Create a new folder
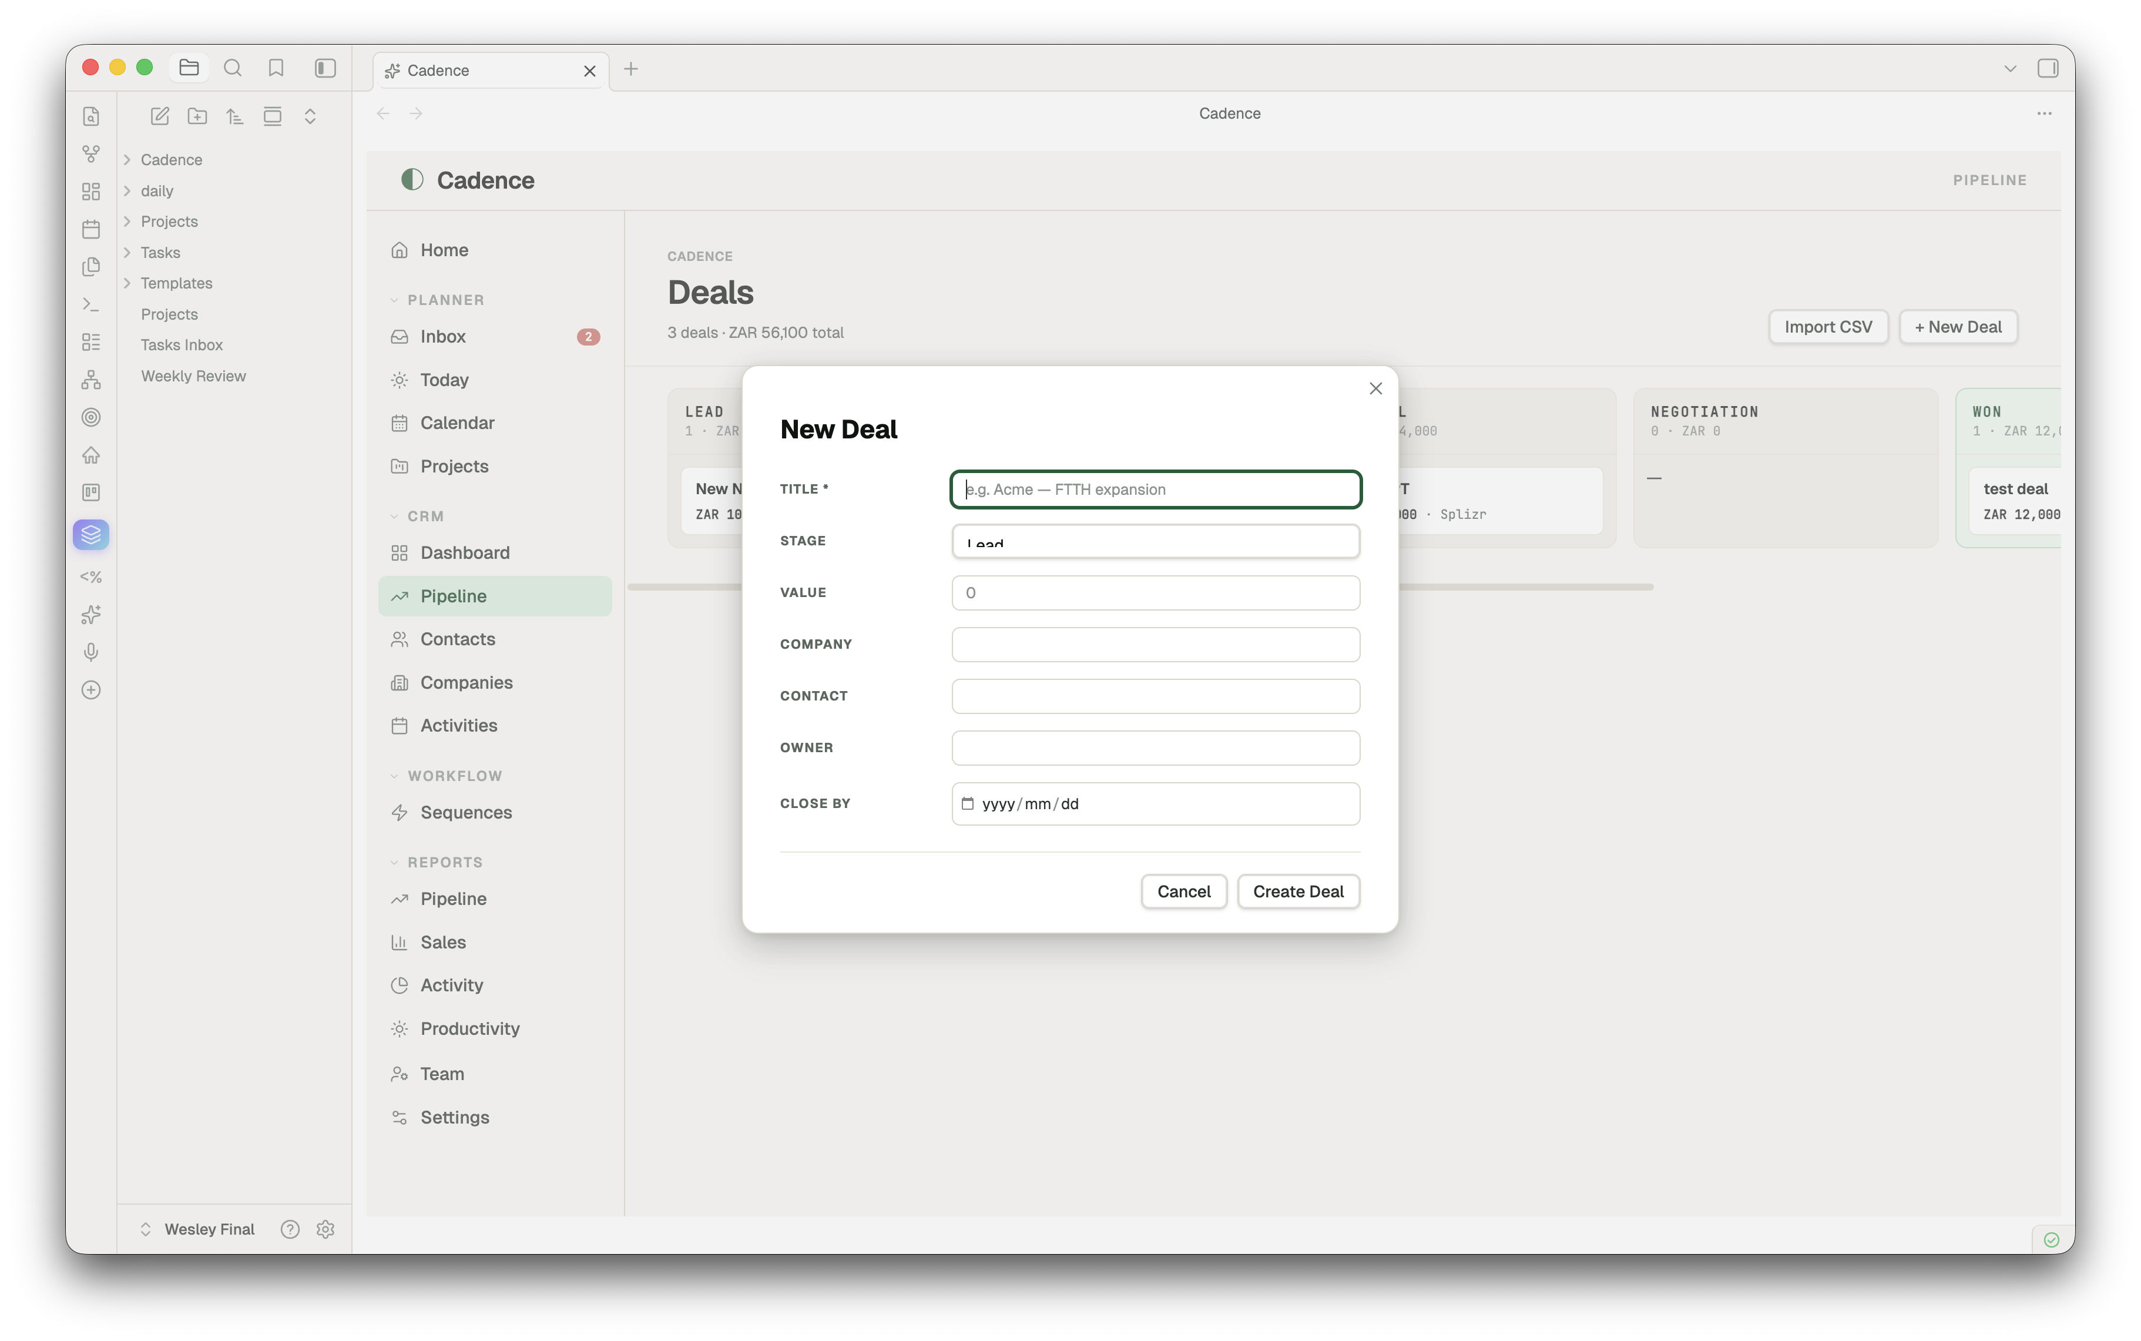This screenshot has height=1341, width=2141. coord(197,116)
